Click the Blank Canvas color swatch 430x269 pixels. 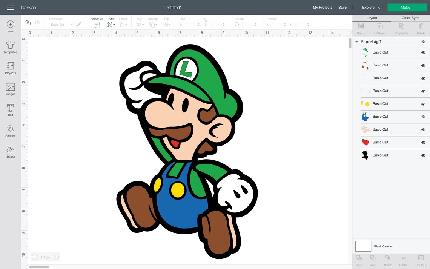[362, 246]
